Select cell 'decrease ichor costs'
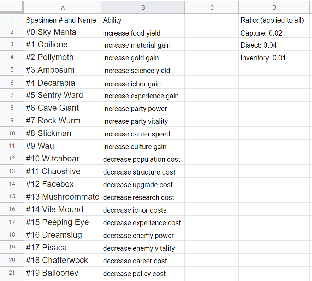Image resolution: width=312 pixels, height=281 pixels. click(x=143, y=209)
